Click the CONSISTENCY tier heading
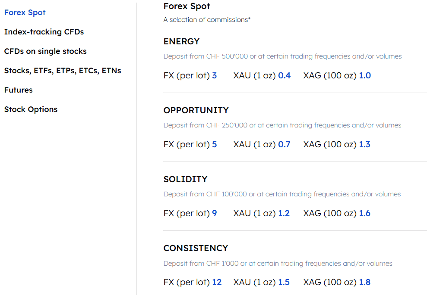This screenshot has width=427, height=295. click(x=196, y=248)
